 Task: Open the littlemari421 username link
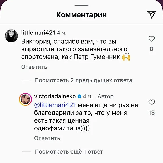click(x=38, y=33)
